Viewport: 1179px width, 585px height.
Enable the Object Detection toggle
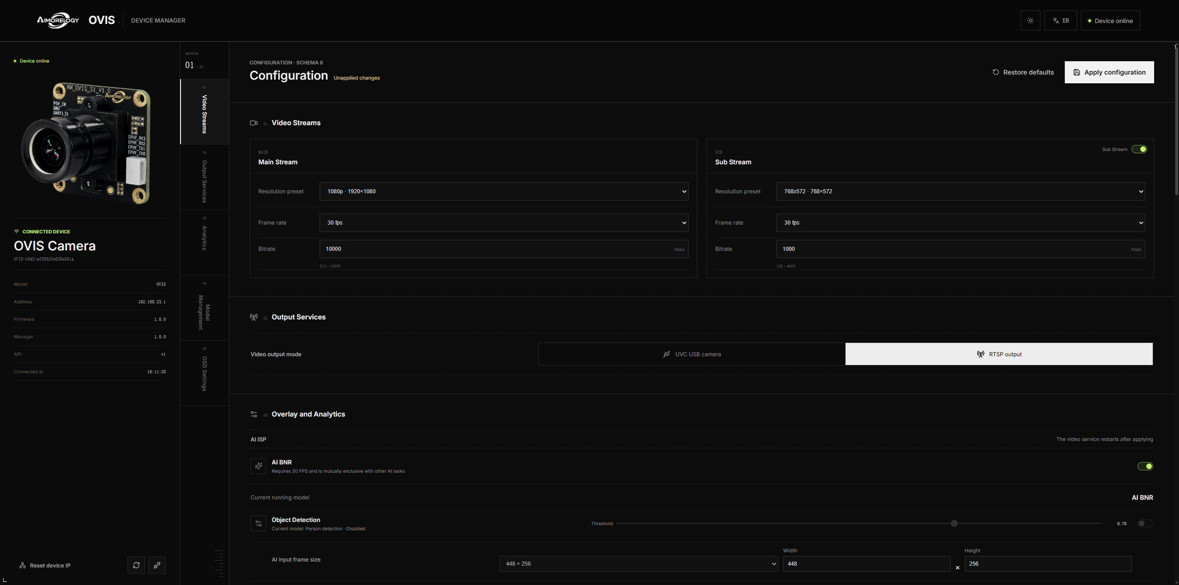pyautogui.click(x=1145, y=523)
